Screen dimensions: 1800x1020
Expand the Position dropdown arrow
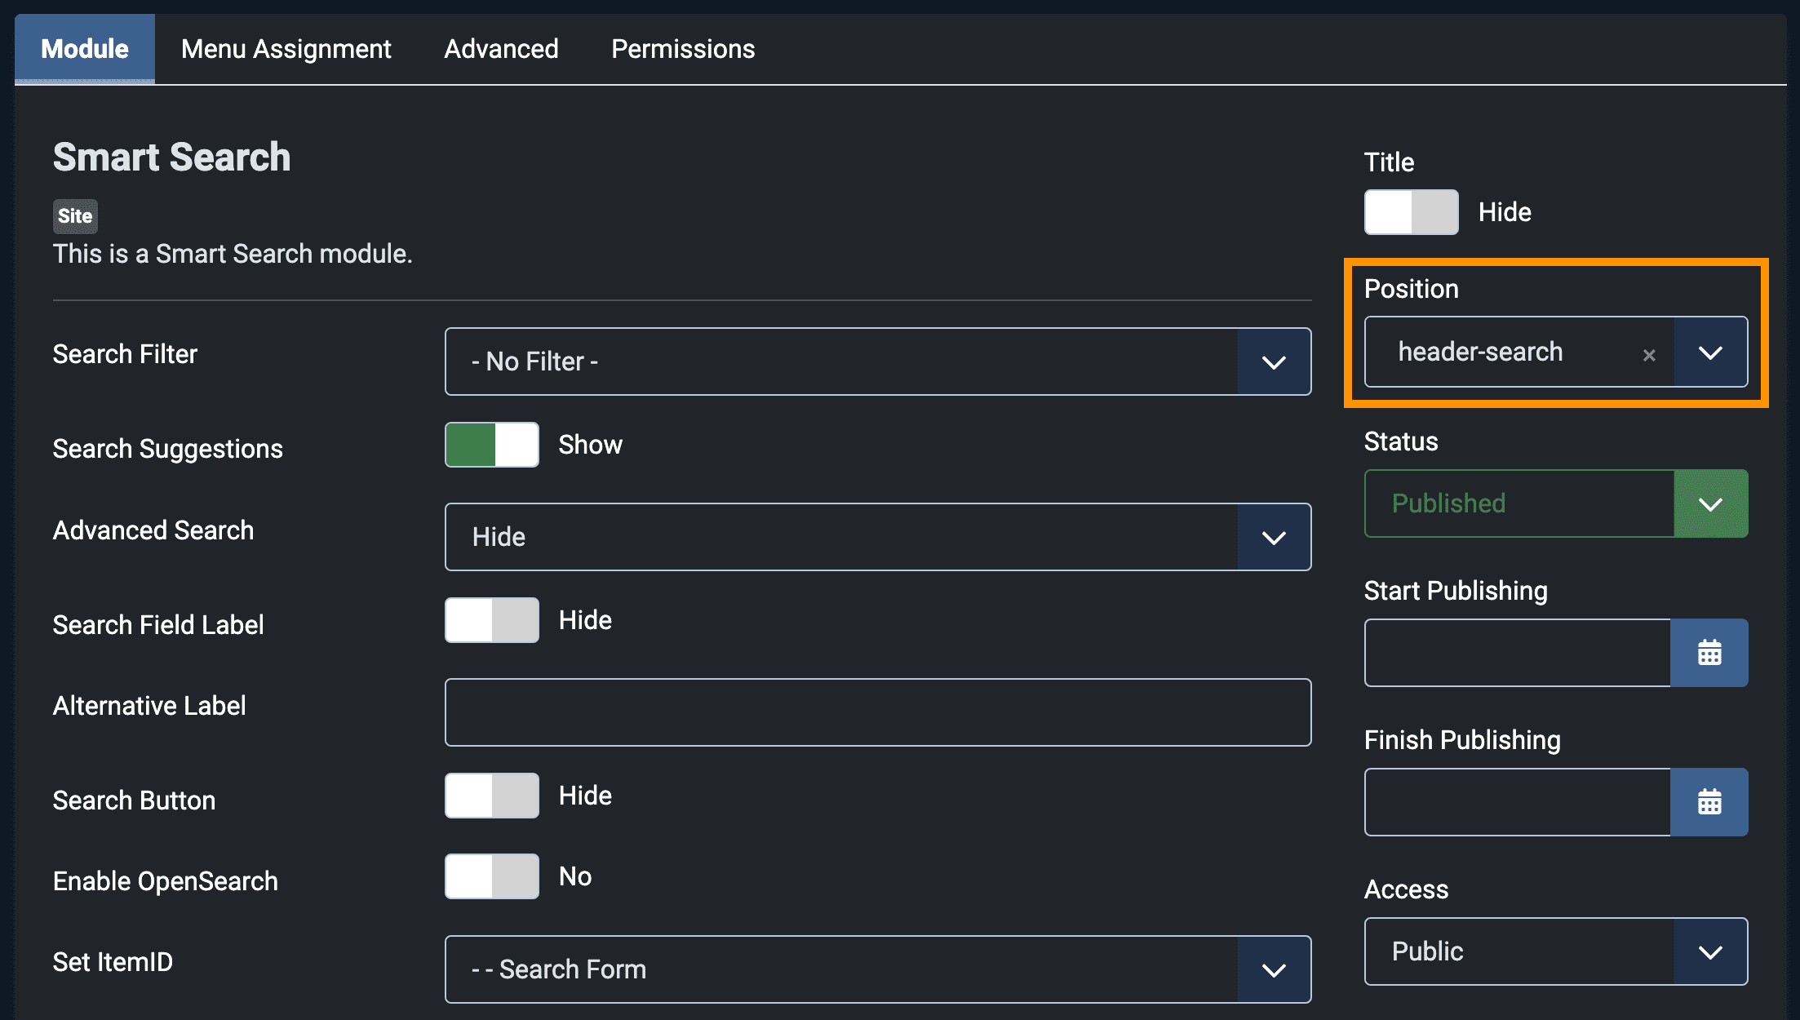[x=1710, y=353]
